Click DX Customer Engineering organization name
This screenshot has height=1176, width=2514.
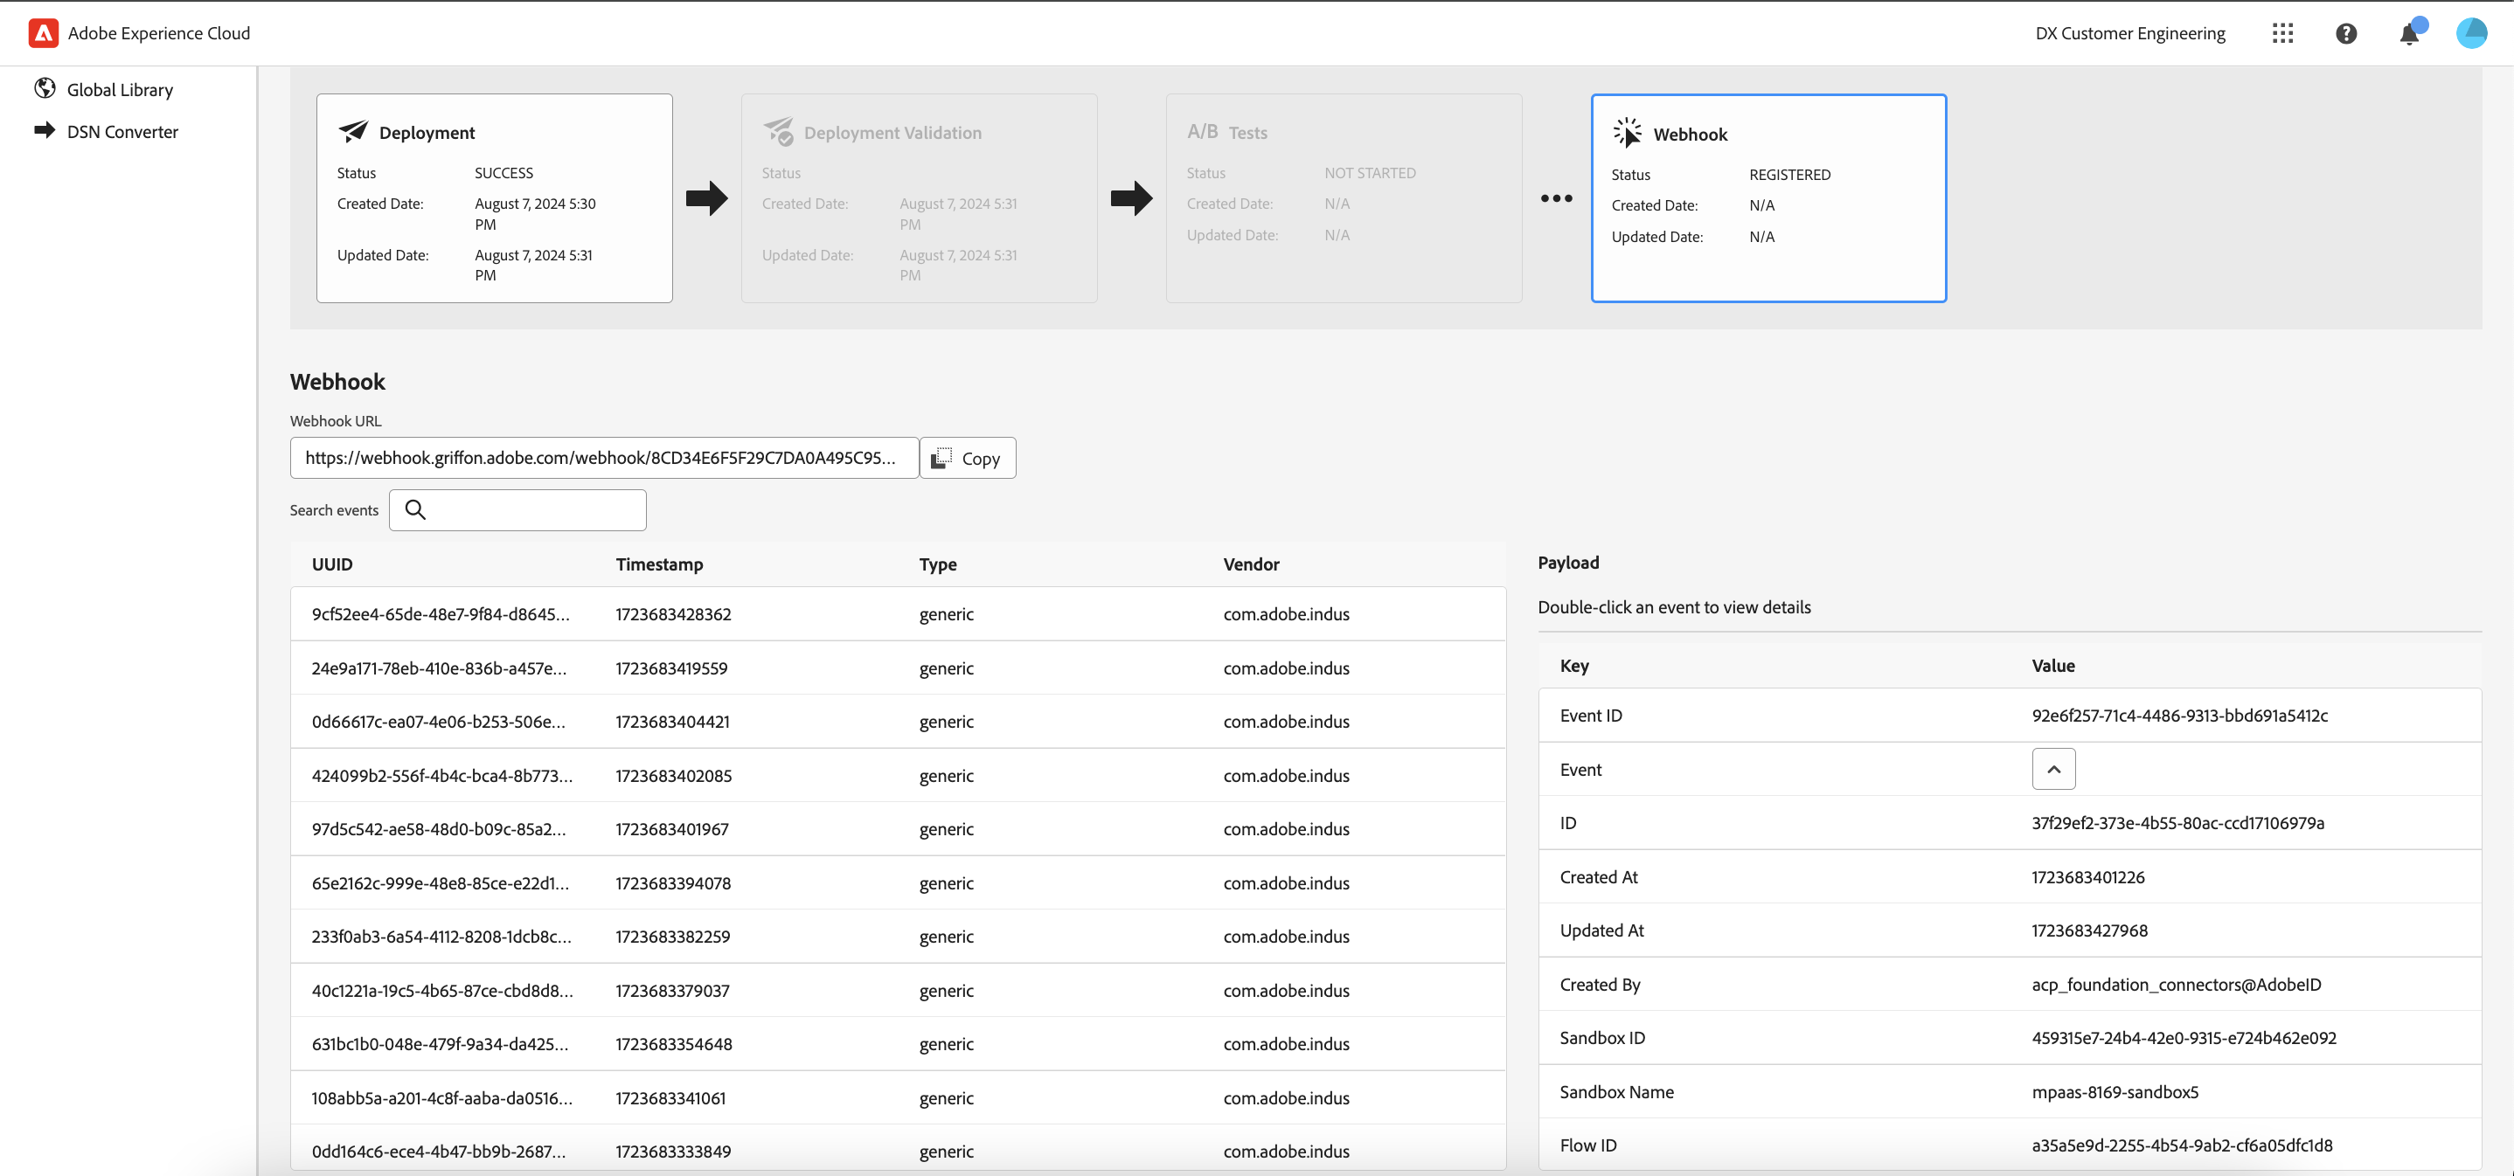tap(2129, 33)
